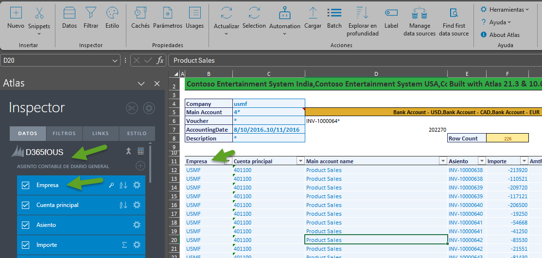Click the Selection refresh icon
542x258 pixels.
coord(254,13)
